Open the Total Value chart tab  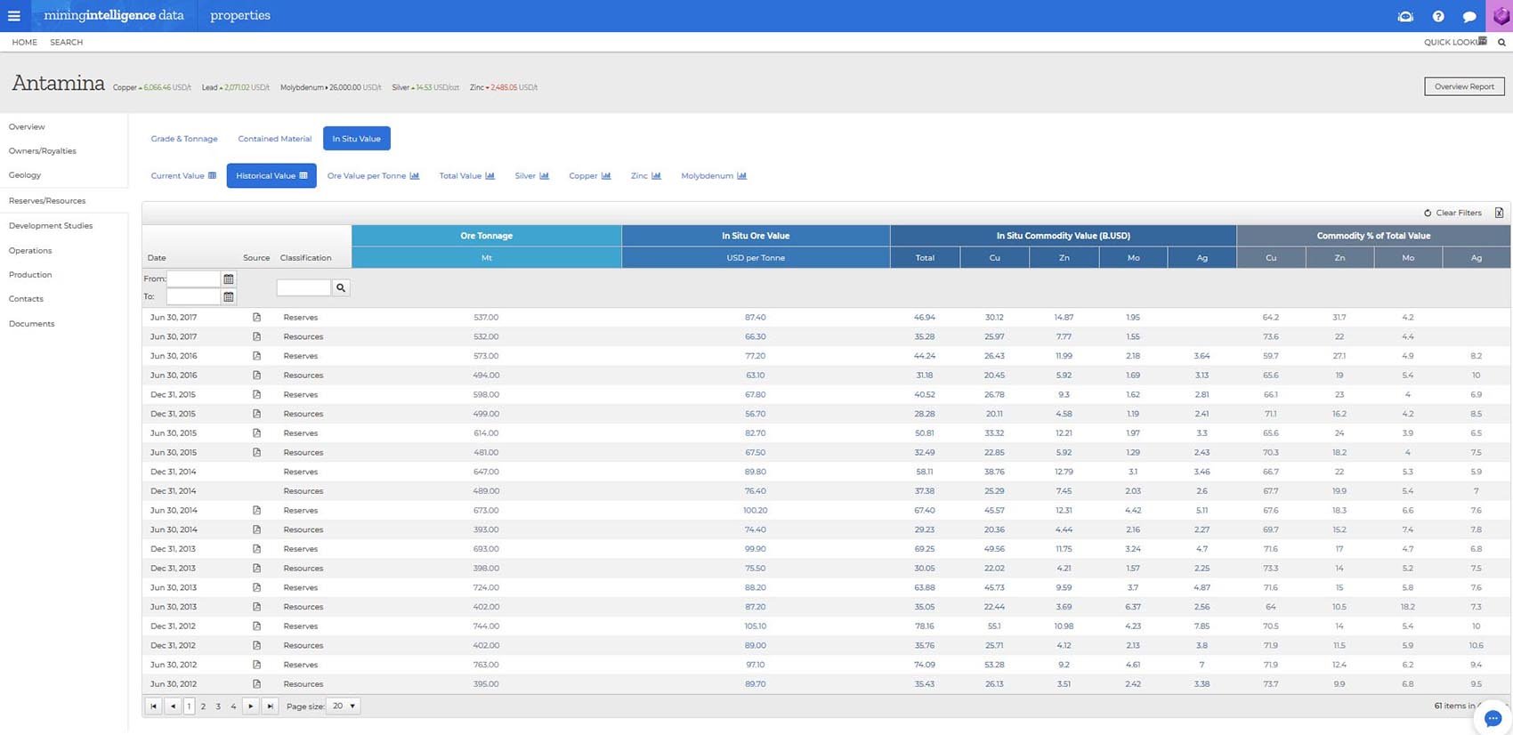(x=466, y=176)
